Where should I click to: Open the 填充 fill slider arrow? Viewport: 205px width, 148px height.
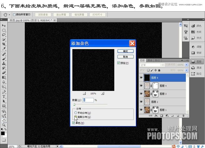(x=187, y=71)
